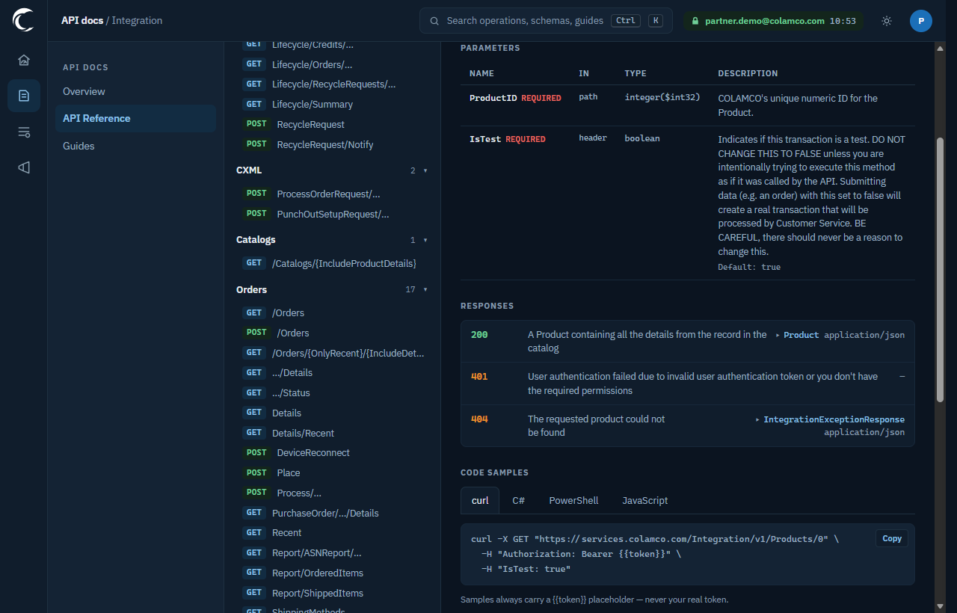Switch to the PowerShell code sample tab
This screenshot has height=613, width=957.
point(573,500)
